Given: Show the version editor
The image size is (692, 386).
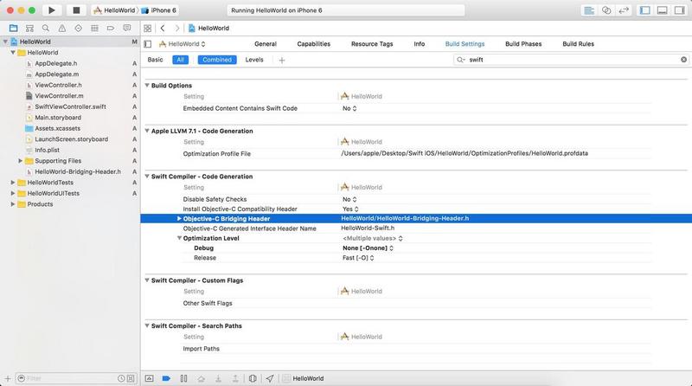Looking at the screenshot, I should 624,10.
